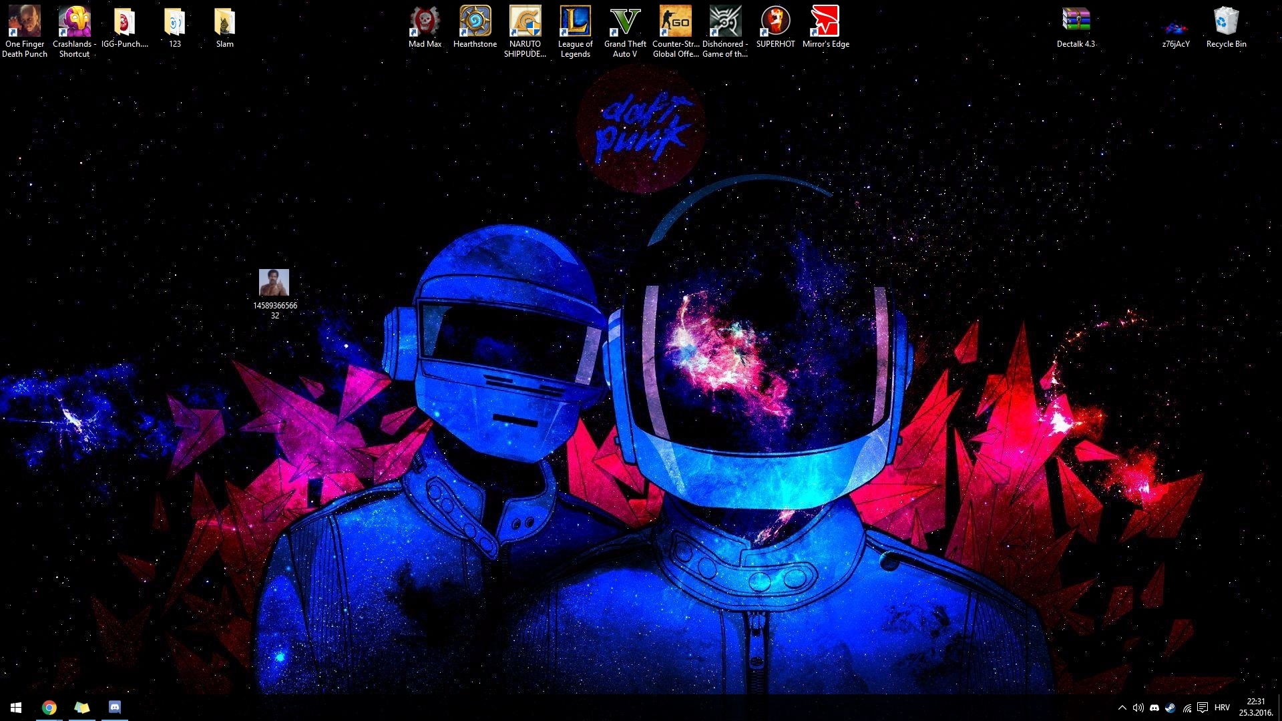Select the Recycle Bin icon
1282x721 pixels.
coord(1227,27)
